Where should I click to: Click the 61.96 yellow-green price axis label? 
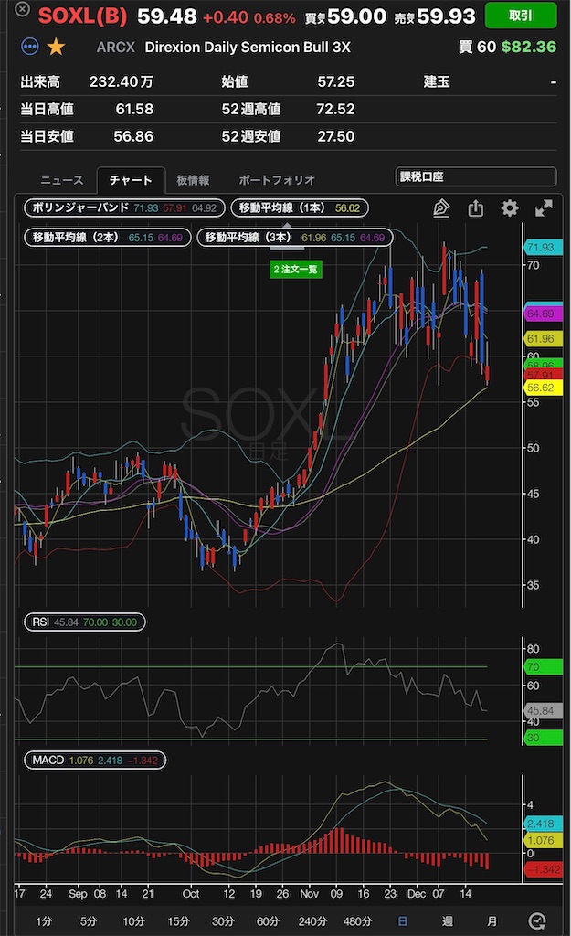point(544,338)
